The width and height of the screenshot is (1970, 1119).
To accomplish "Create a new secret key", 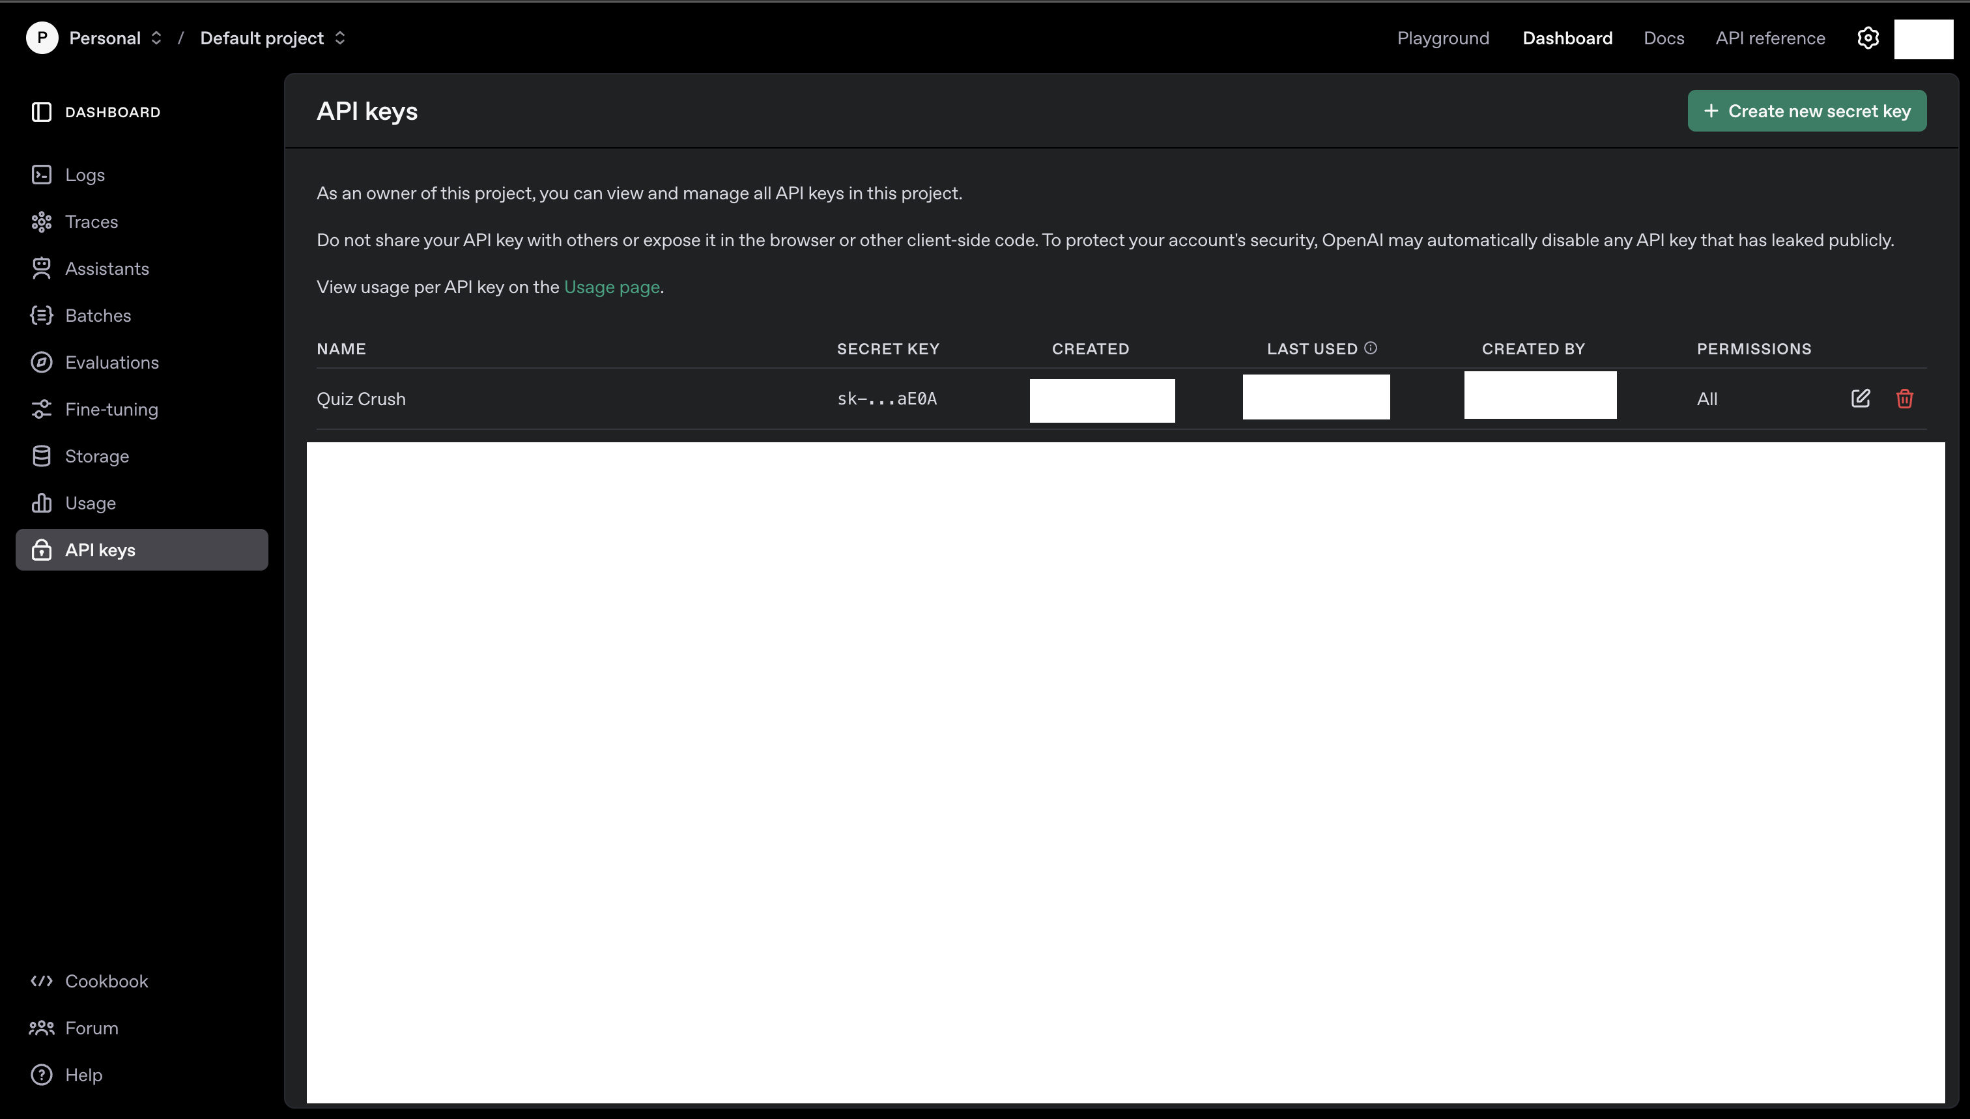I will point(1807,111).
